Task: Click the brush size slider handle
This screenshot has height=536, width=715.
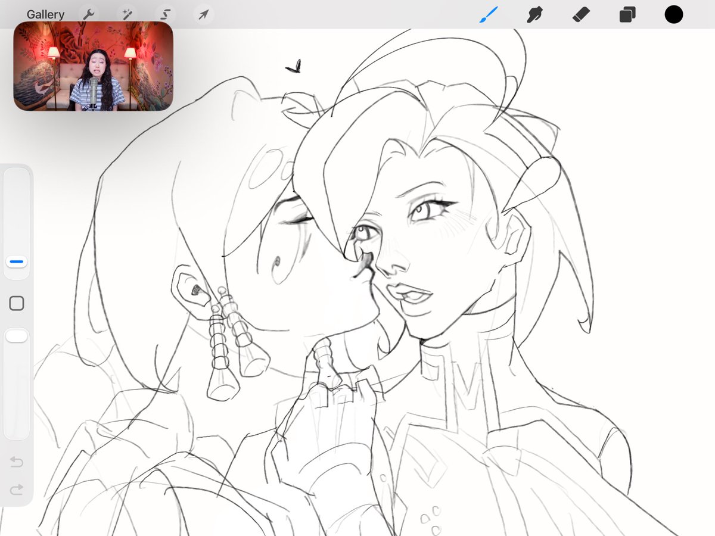Action: coord(17,261)
